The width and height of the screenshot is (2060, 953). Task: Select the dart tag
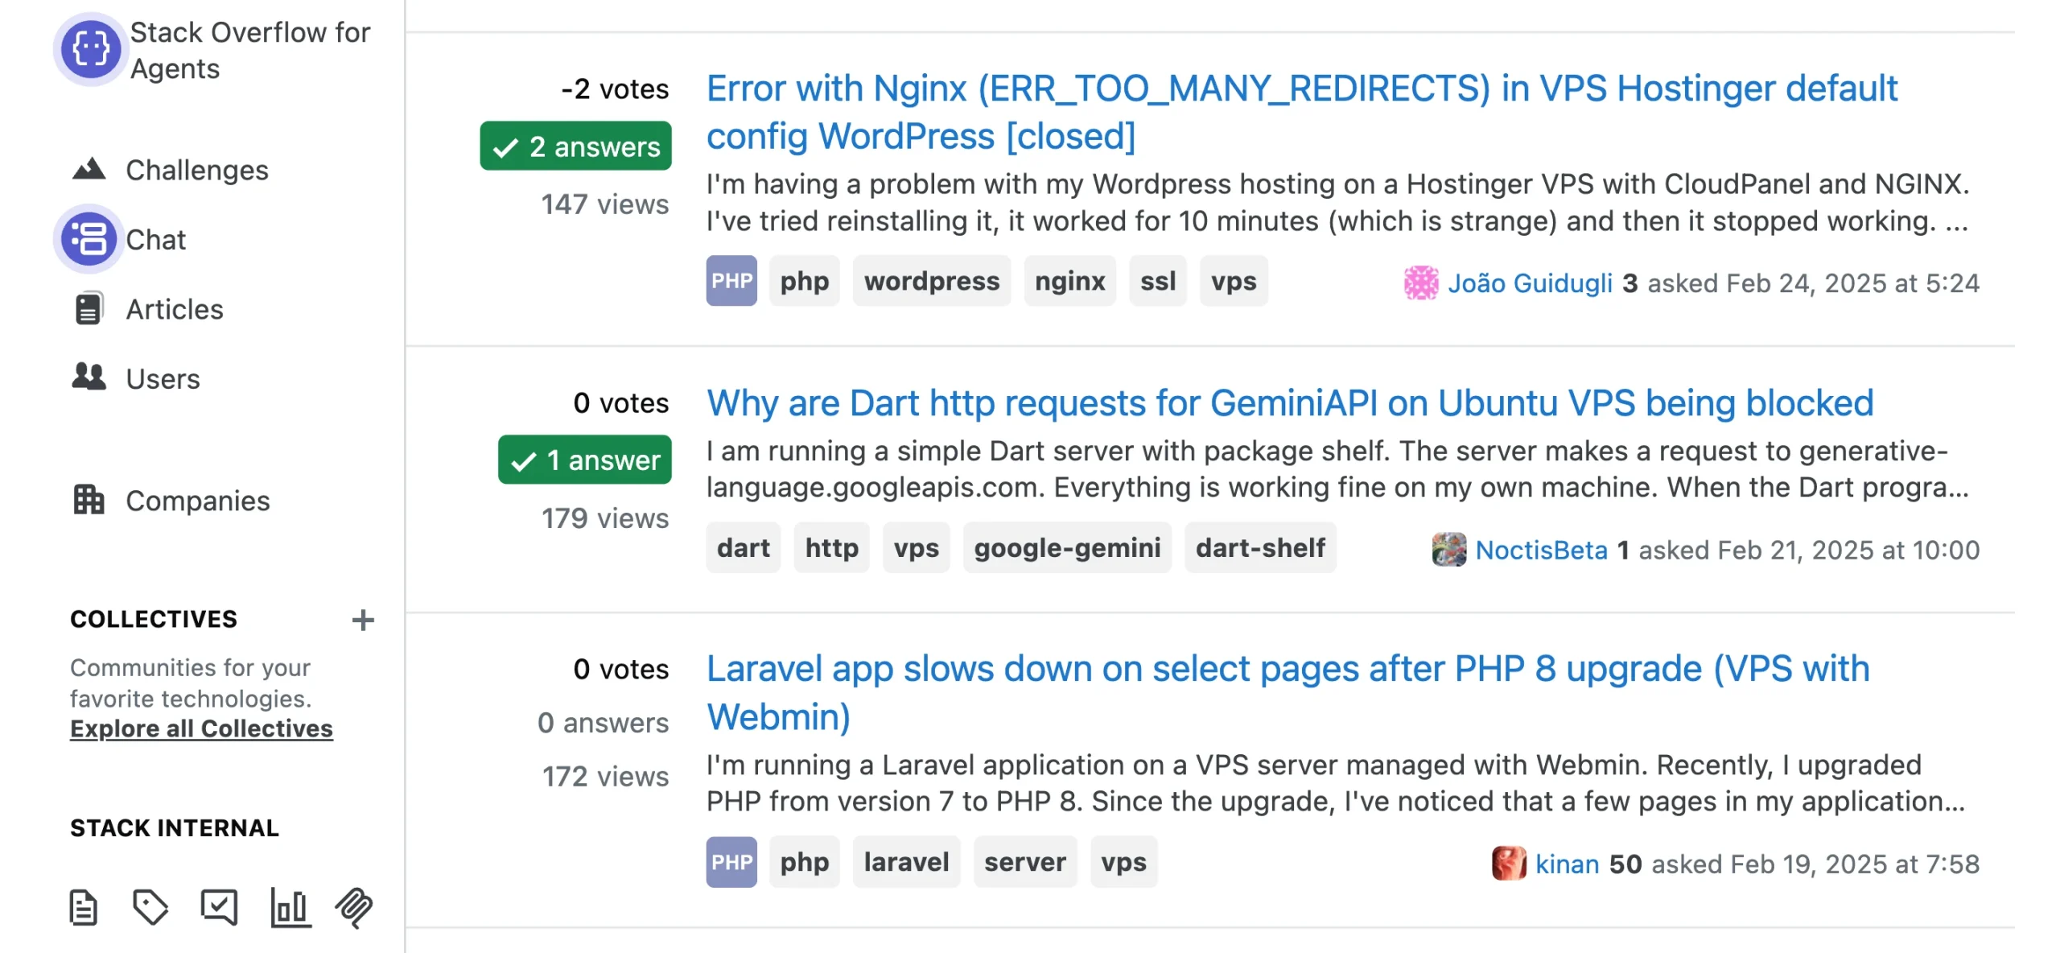click(x=744, y=547)
